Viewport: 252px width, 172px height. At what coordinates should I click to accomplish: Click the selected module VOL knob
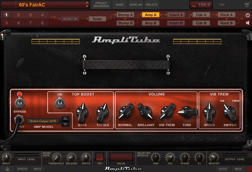coord(170,157)
